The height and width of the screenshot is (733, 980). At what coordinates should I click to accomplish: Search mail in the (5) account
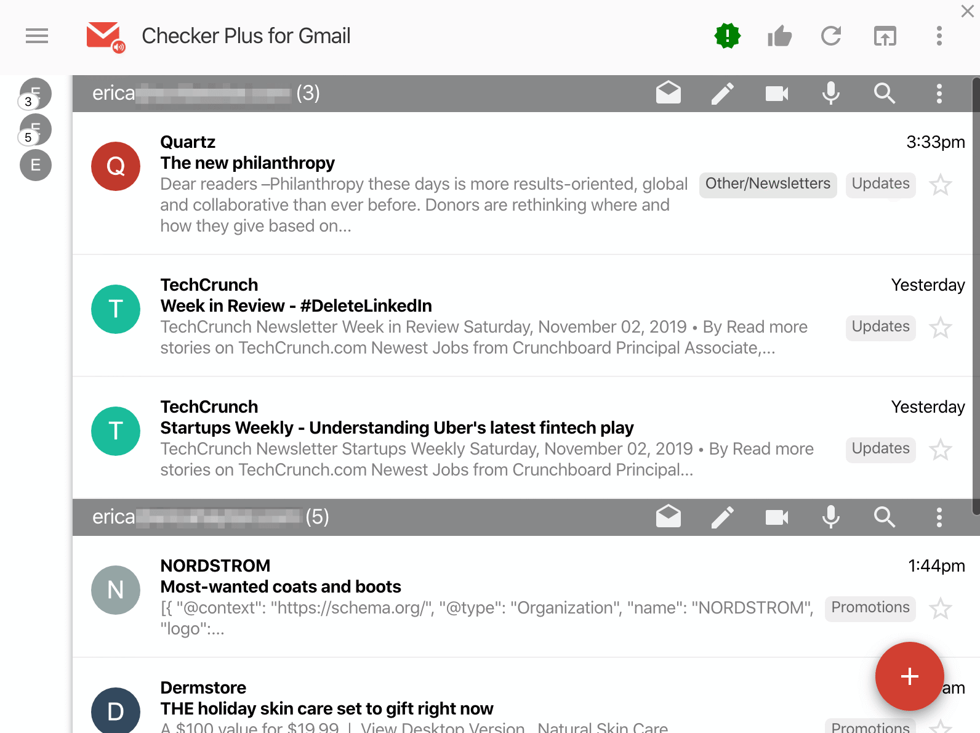pos(885,517)
